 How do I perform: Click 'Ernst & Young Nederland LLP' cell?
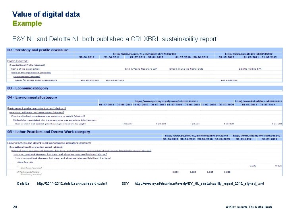point(141,69)
